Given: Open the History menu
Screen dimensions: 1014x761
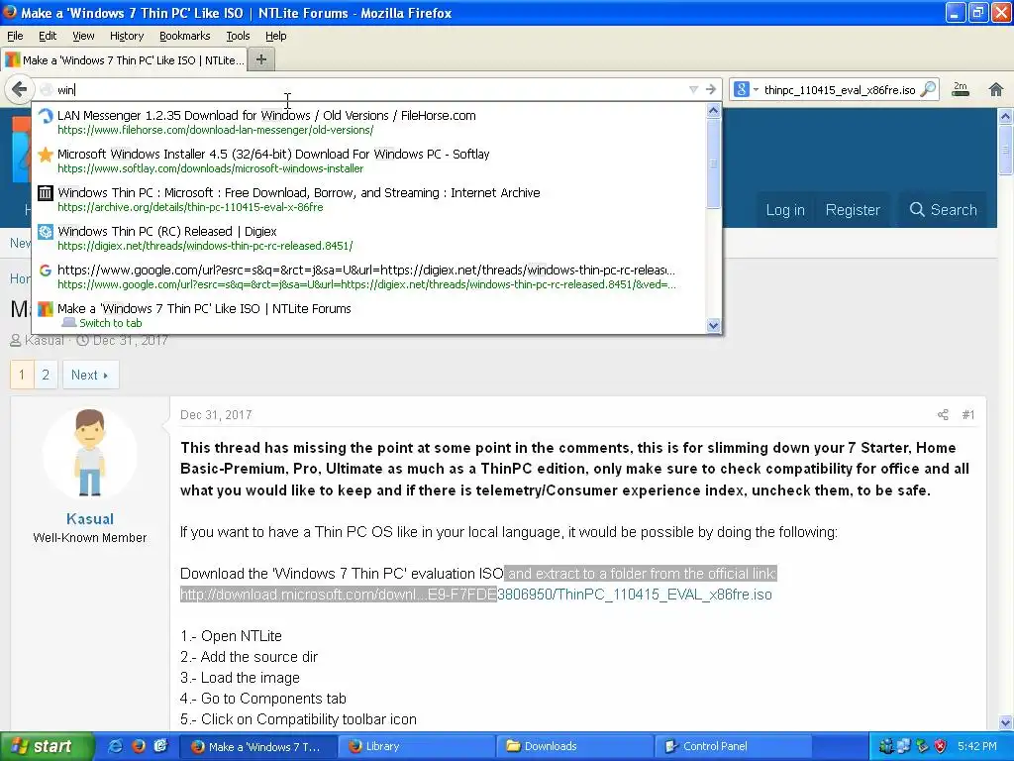Looking at the screenshot, I should click(x=126, y=36).
